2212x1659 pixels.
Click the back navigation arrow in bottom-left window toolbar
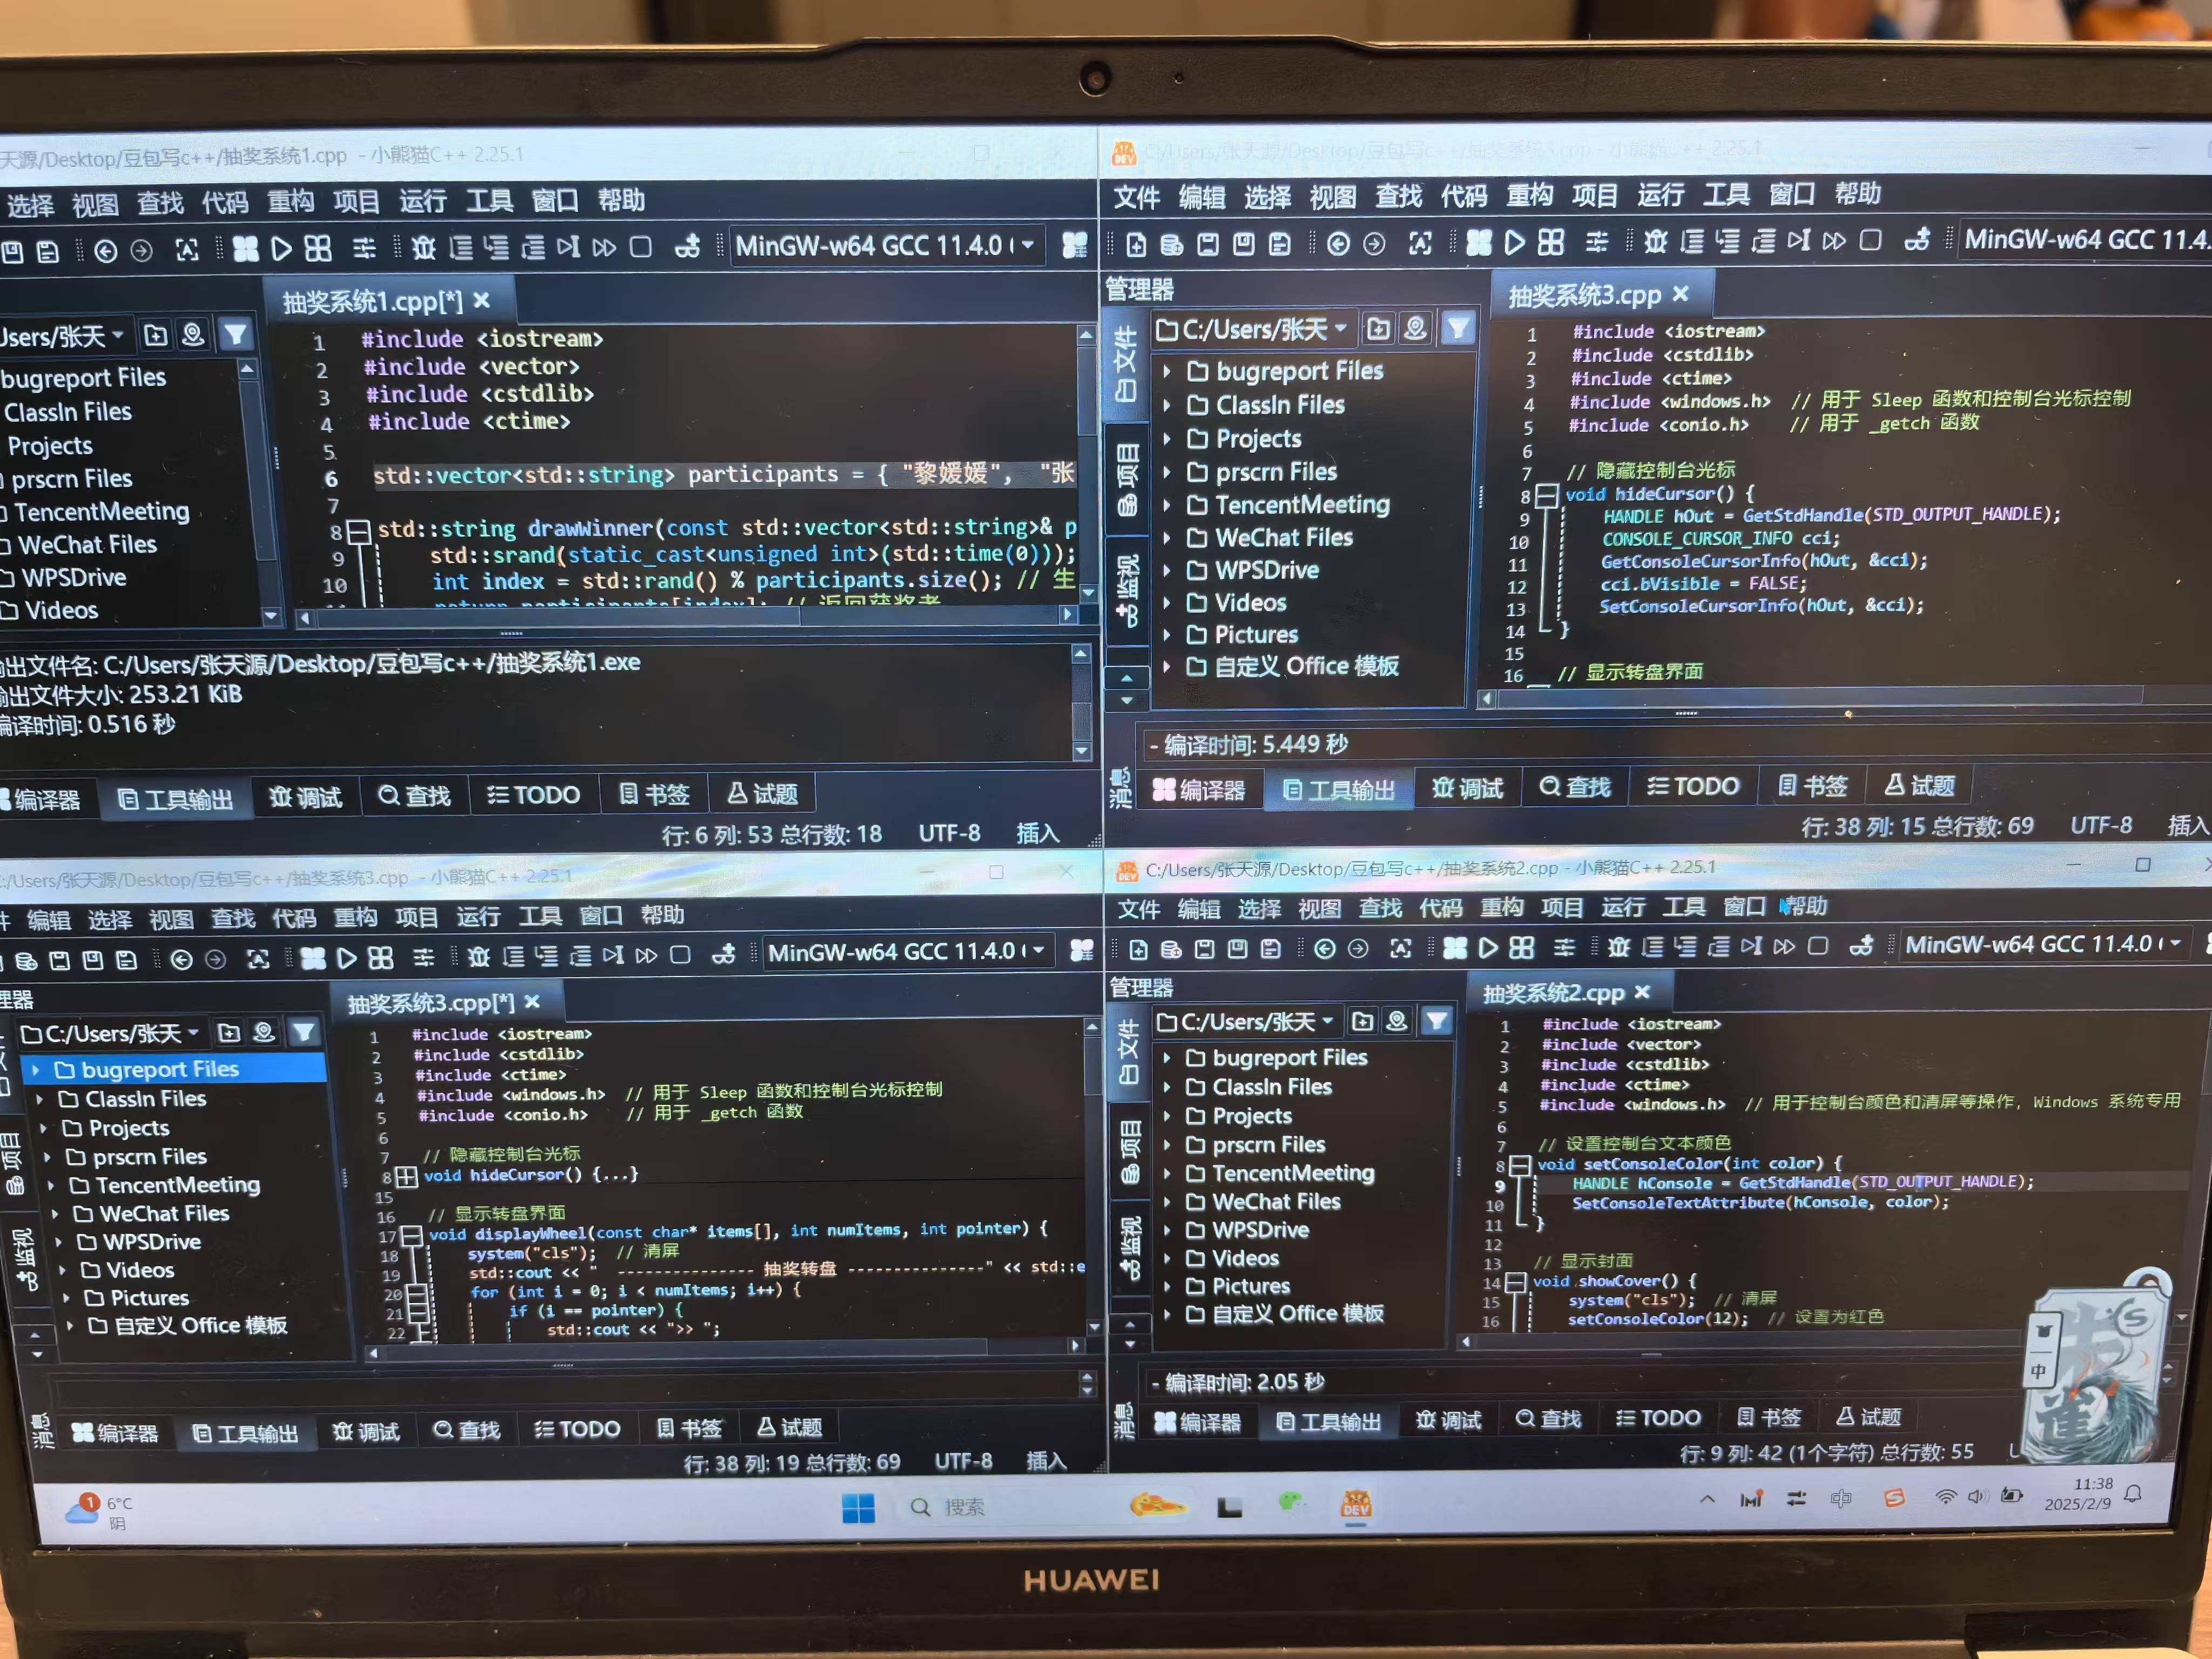(182, 960)
